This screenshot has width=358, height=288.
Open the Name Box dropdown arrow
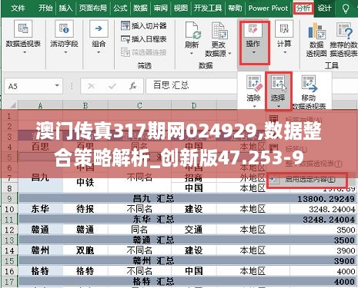click(x=57, y=85)
